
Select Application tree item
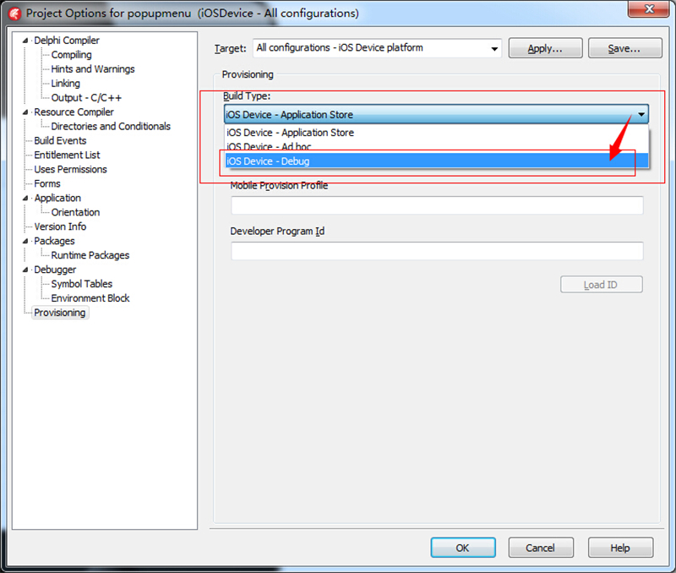click(57, 198)
